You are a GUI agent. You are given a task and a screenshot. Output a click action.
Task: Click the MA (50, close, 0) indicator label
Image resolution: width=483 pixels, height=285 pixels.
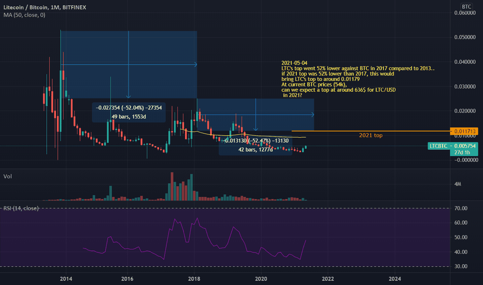point(24,15)
